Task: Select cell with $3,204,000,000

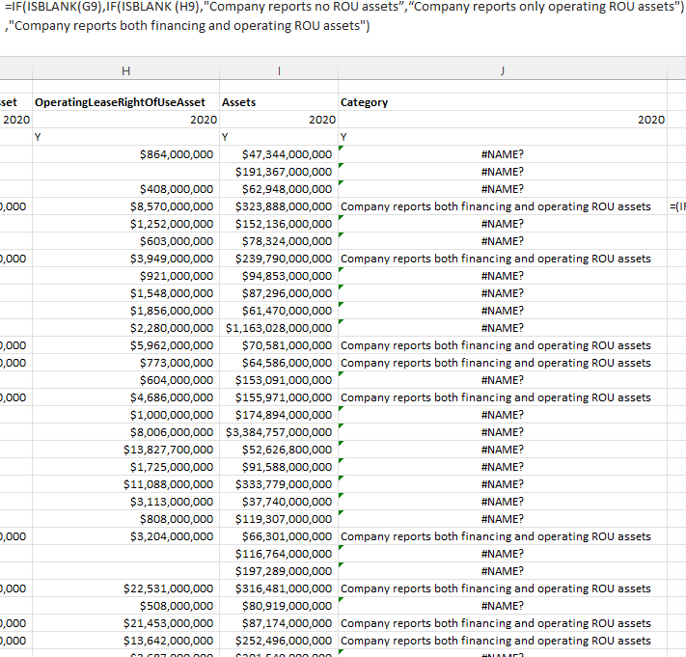Action: click(x=126, y=536)
